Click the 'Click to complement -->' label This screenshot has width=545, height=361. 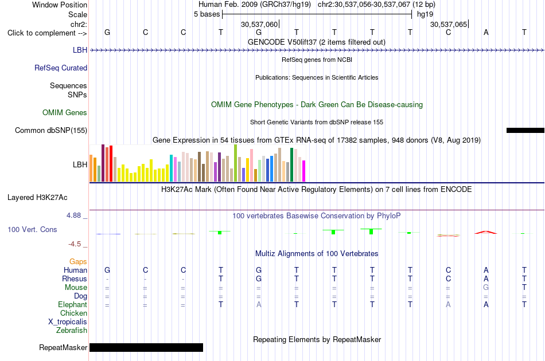tap(47, 33)
